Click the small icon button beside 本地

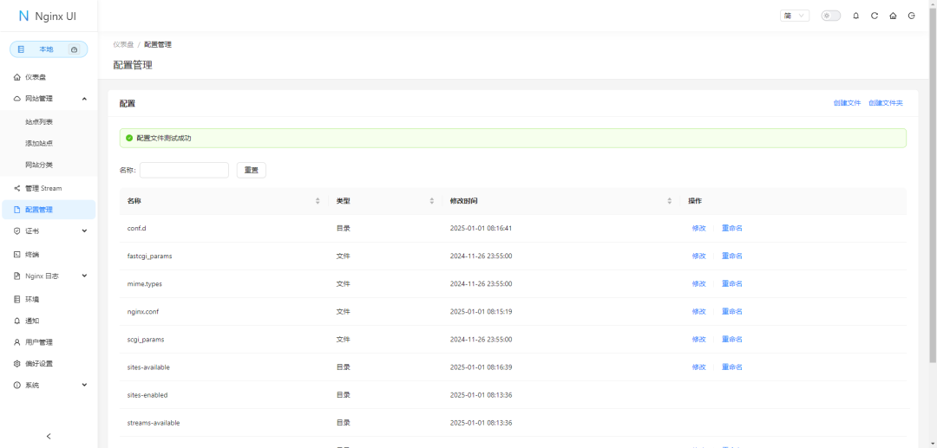[74, 49]
